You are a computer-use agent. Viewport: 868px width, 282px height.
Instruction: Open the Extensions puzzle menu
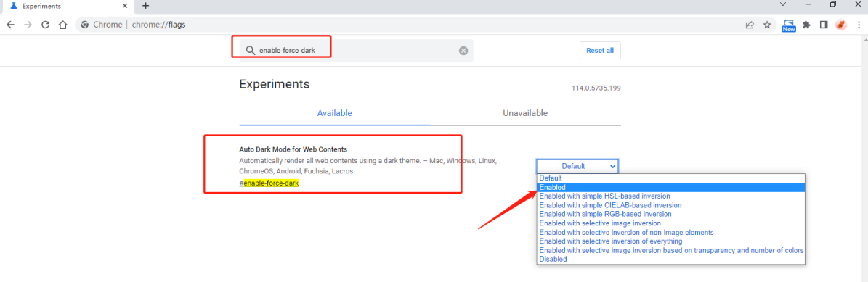pos(806,25)
